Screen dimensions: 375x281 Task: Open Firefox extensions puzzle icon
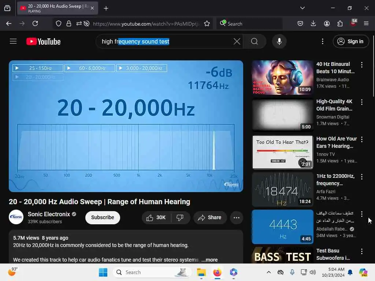tap(340, 23)
